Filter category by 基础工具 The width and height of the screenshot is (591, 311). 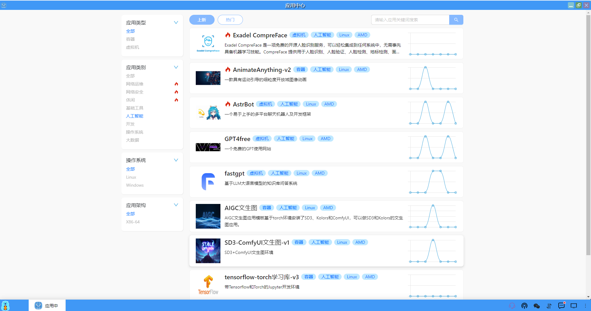click(x=135, y=108)
